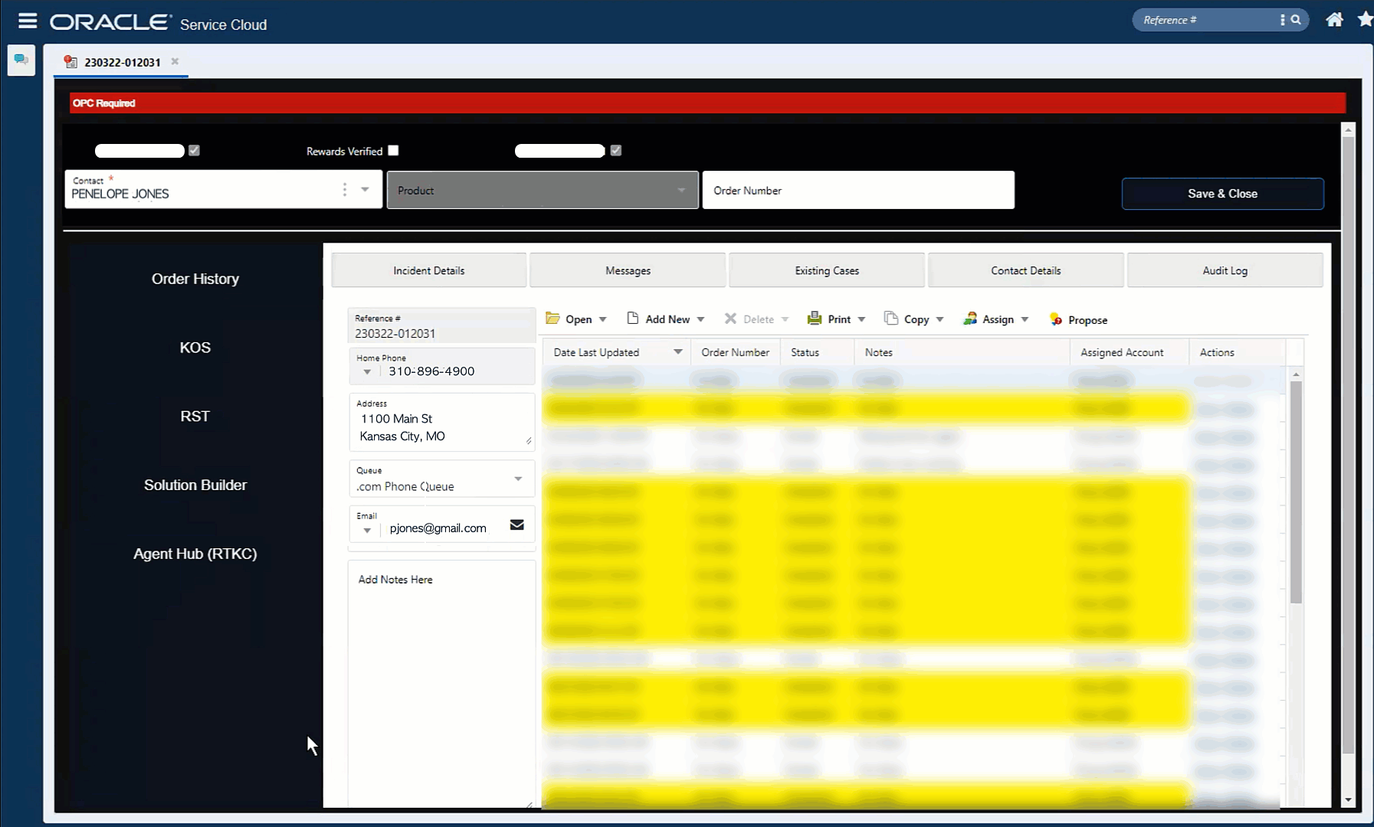Screen dimensions: 1374x827
Task: Expand the Assign dropdown arrow
Action: click(1025, 319)
